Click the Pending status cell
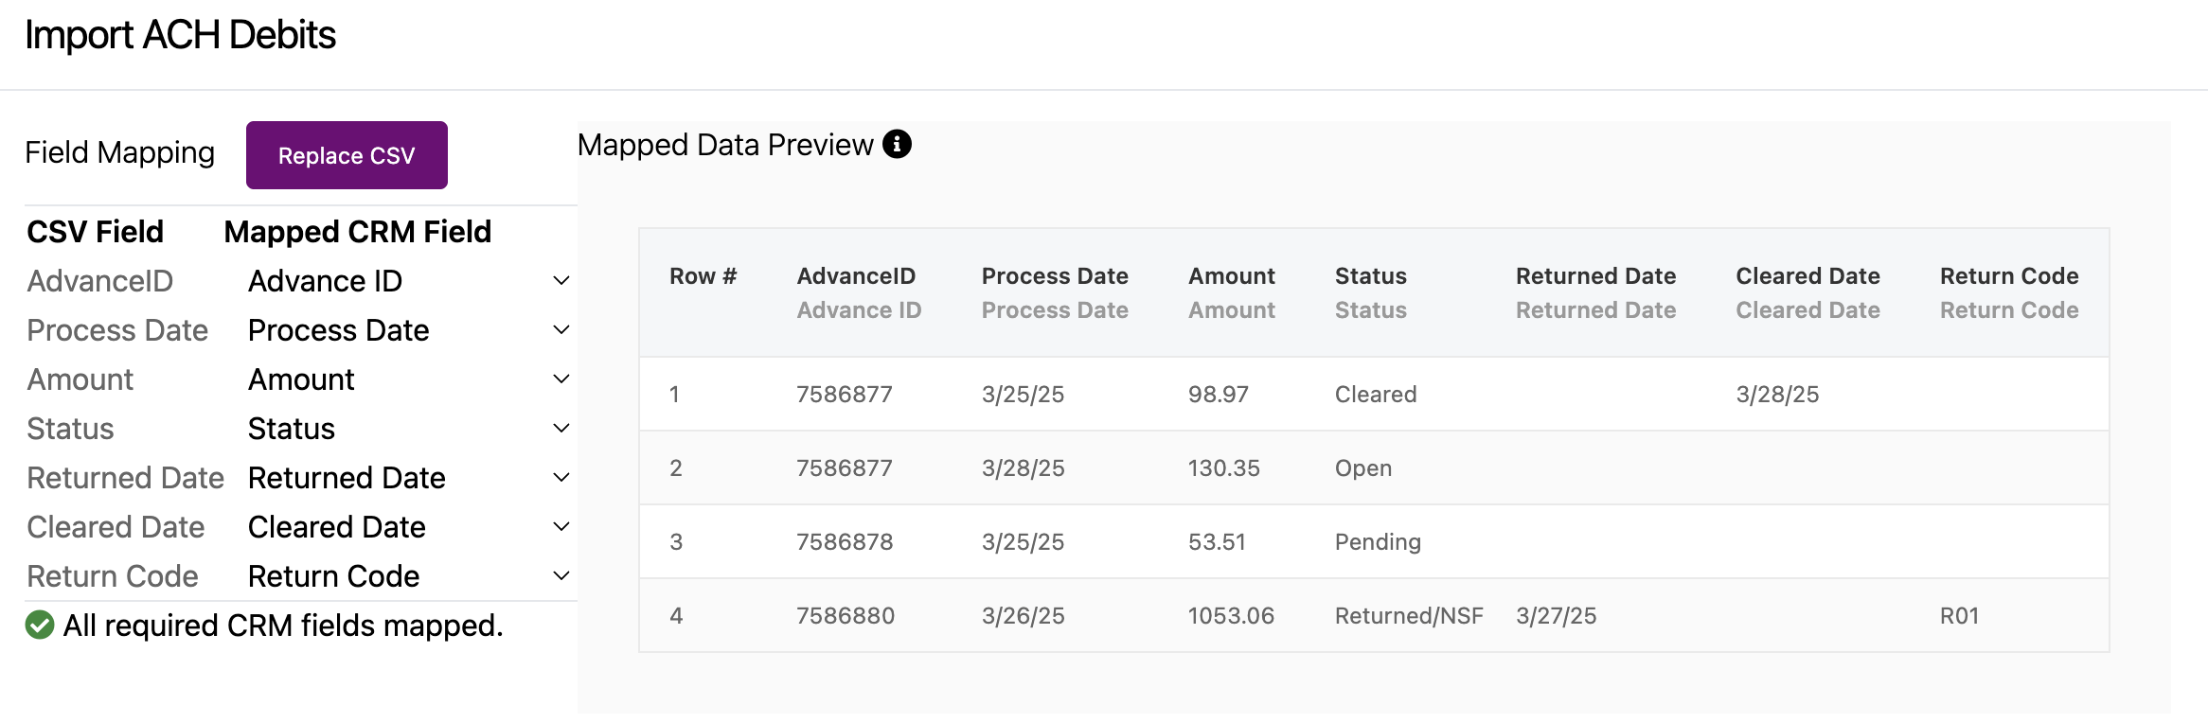The height and width of the screenshot is (723, 2208). 1378,542
